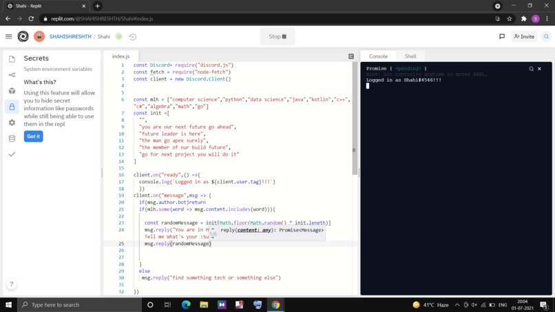Click the ENG language indicator
This screenshot has width=555, height=312.
pyautogui.click(x=502, y=304)
